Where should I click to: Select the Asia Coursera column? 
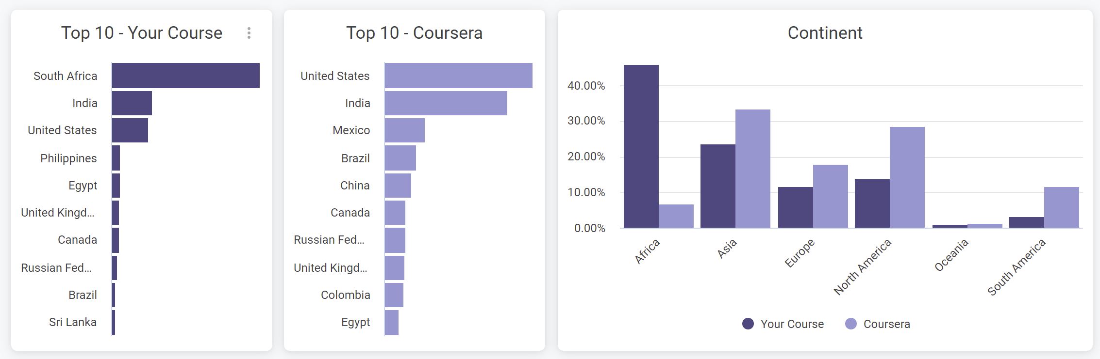[752, 169]
